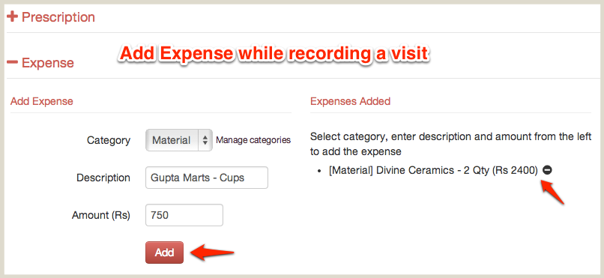
Task: Expand Prescription using the plus icon
Action: [x=12, y=17]
